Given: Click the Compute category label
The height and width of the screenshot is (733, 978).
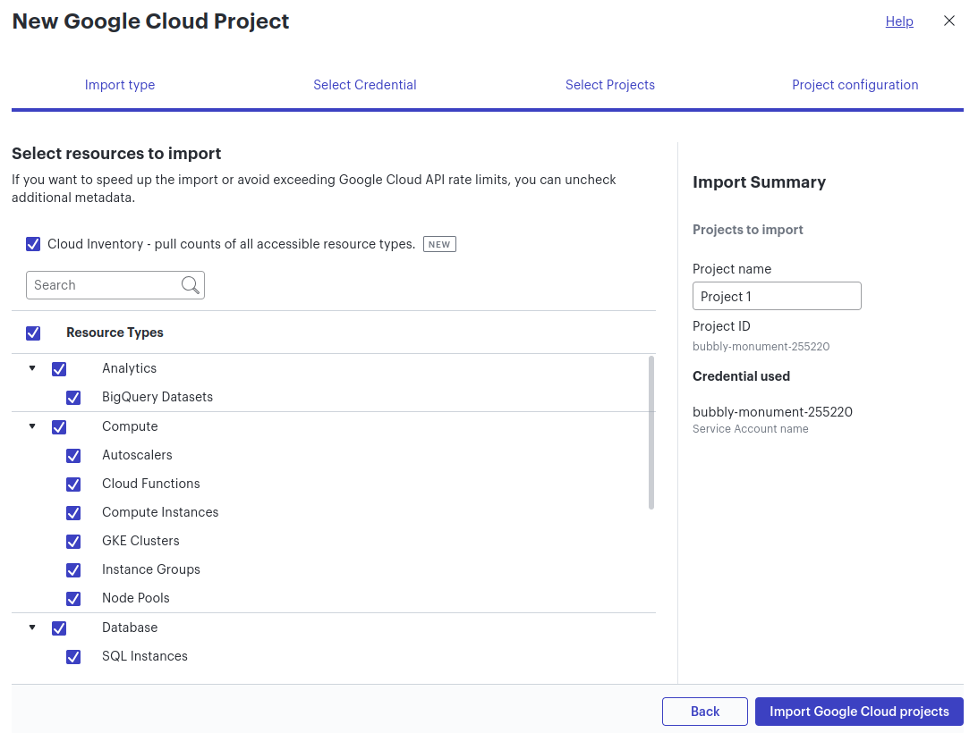Looking at the screenshot, I should click(130, 426).
